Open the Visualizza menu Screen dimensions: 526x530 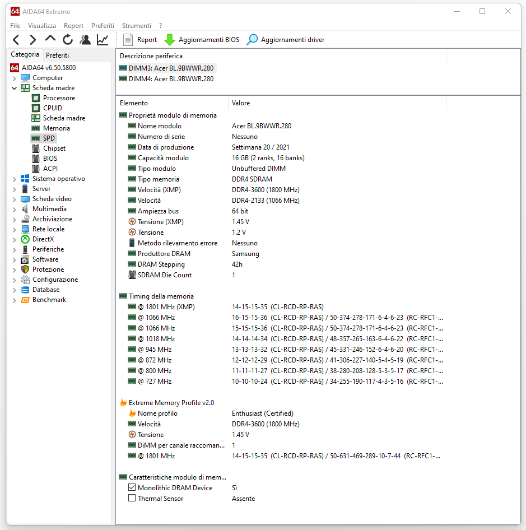tap(42, 26)
